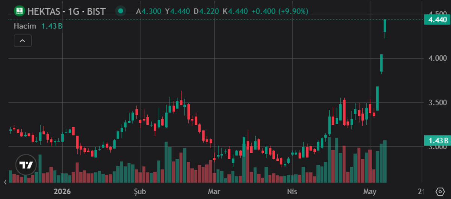Image resolution: width=451 pixels, height=199 pixels.
Task: Click the green market status dot
Action: (120, 11)
